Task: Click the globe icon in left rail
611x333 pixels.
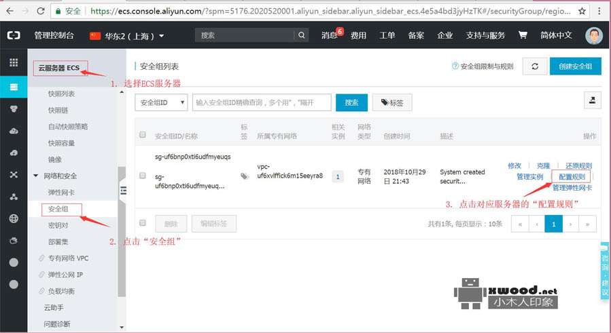Action: tap(14, 218)
